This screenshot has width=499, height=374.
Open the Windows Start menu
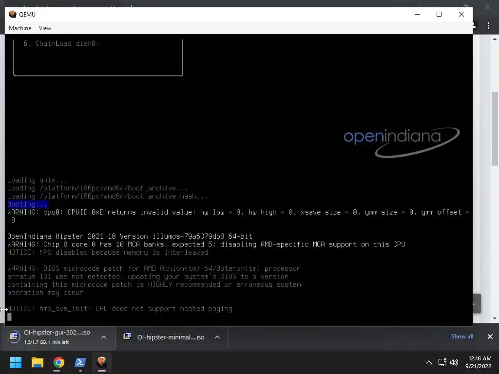(x=16, y=362)
